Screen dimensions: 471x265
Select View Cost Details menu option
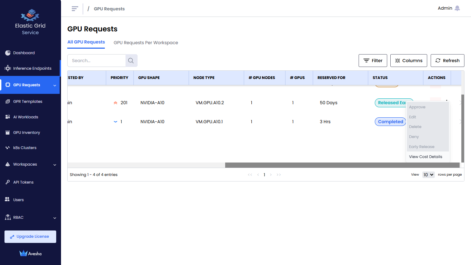pyautogui.click(x=425, y=157)
